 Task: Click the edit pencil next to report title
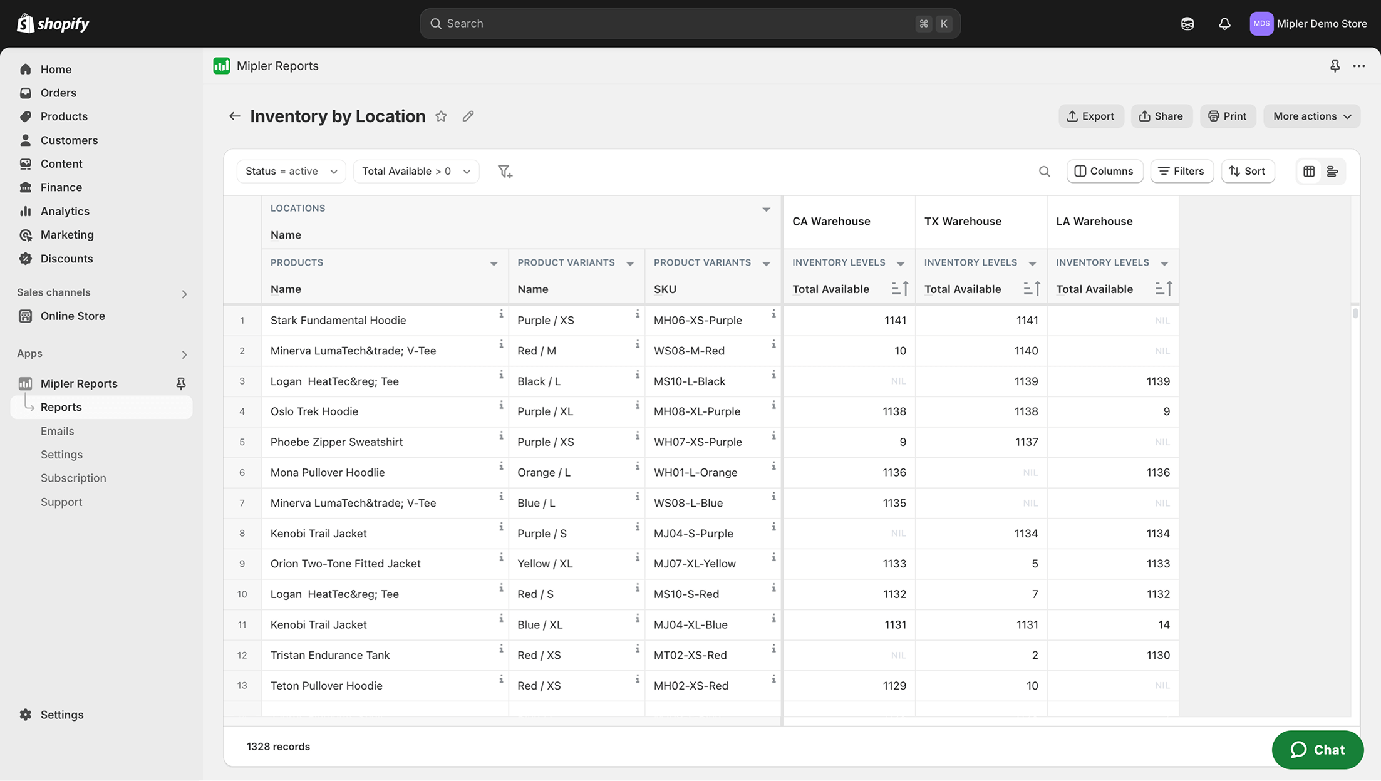pos(468,116)
